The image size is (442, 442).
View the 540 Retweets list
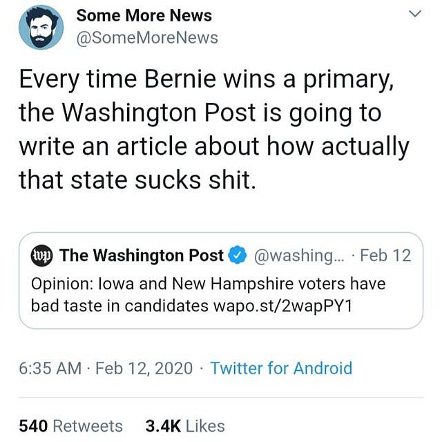(x=70, y=426)
